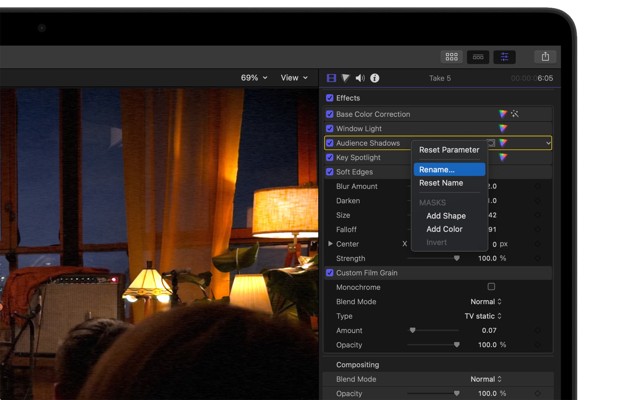Open Compositing Blend Mode popup
620x400 pixels.
click(x=486, y=379)
